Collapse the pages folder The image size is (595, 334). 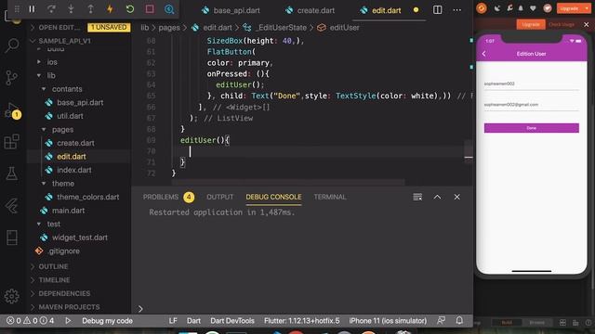point(62,130)
